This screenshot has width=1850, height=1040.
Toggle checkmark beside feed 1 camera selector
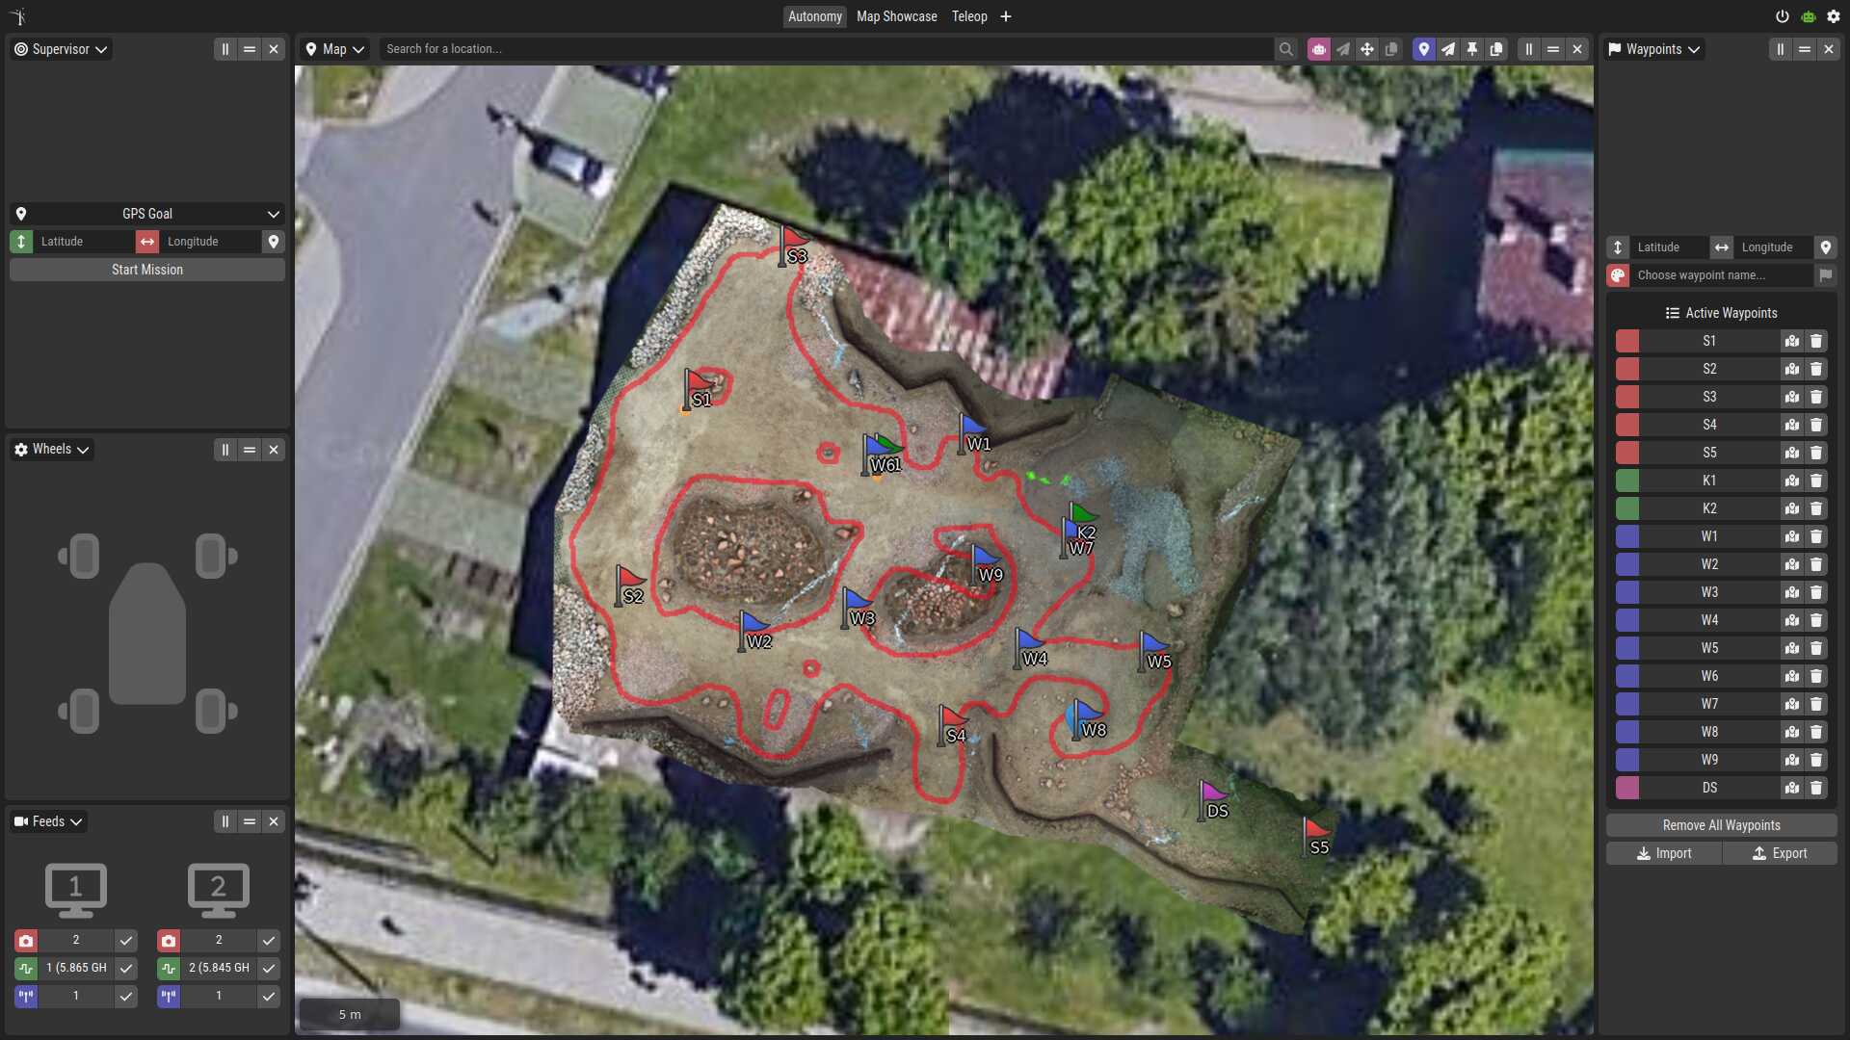[126, 940]
